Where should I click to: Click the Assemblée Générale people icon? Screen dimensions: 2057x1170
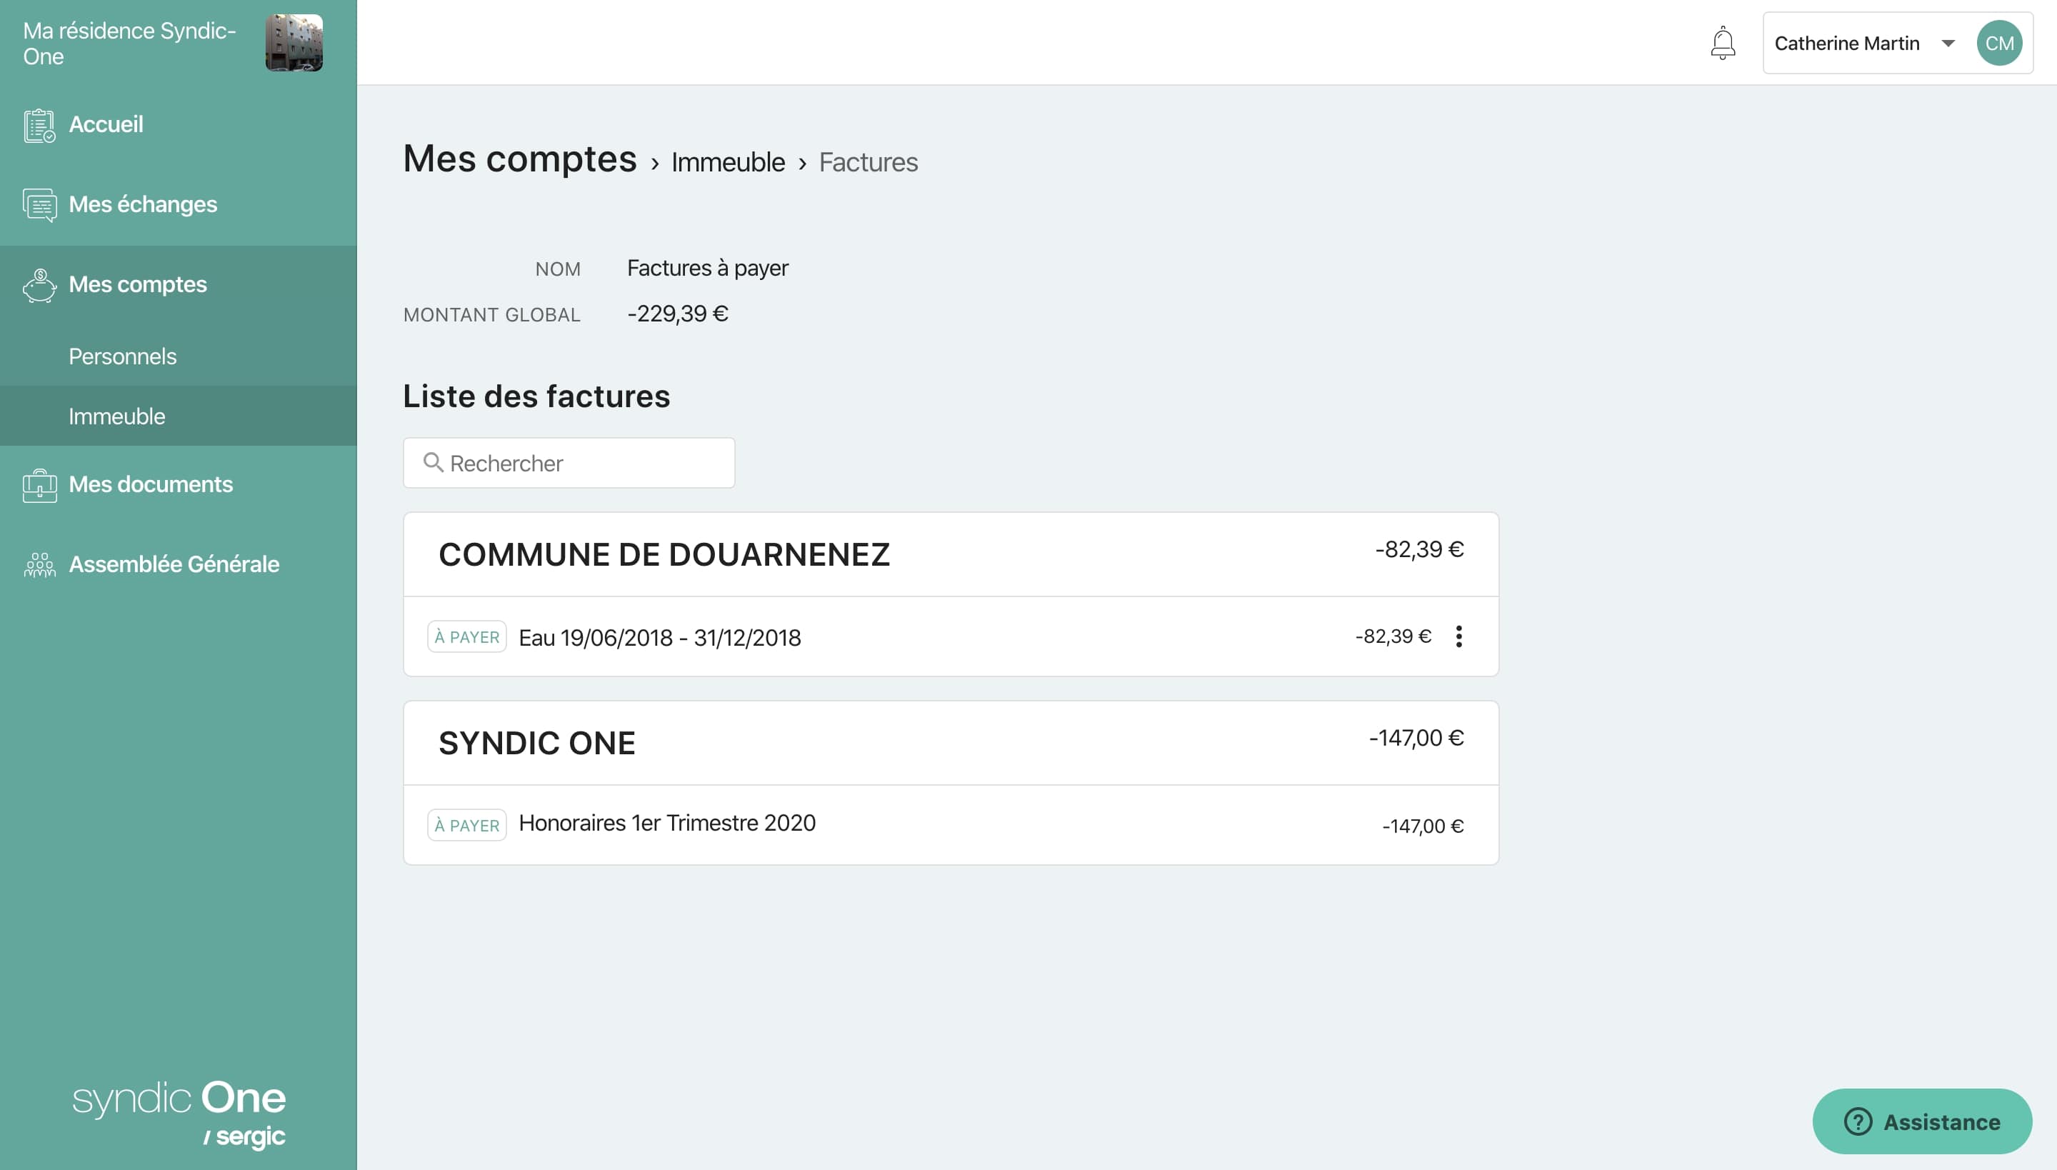[x=39, y=565]
